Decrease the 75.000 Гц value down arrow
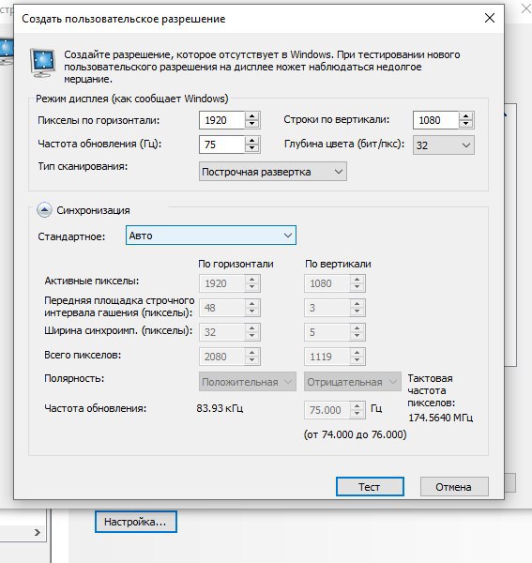This screenshot has width=532, height=563. click(357, 414)
